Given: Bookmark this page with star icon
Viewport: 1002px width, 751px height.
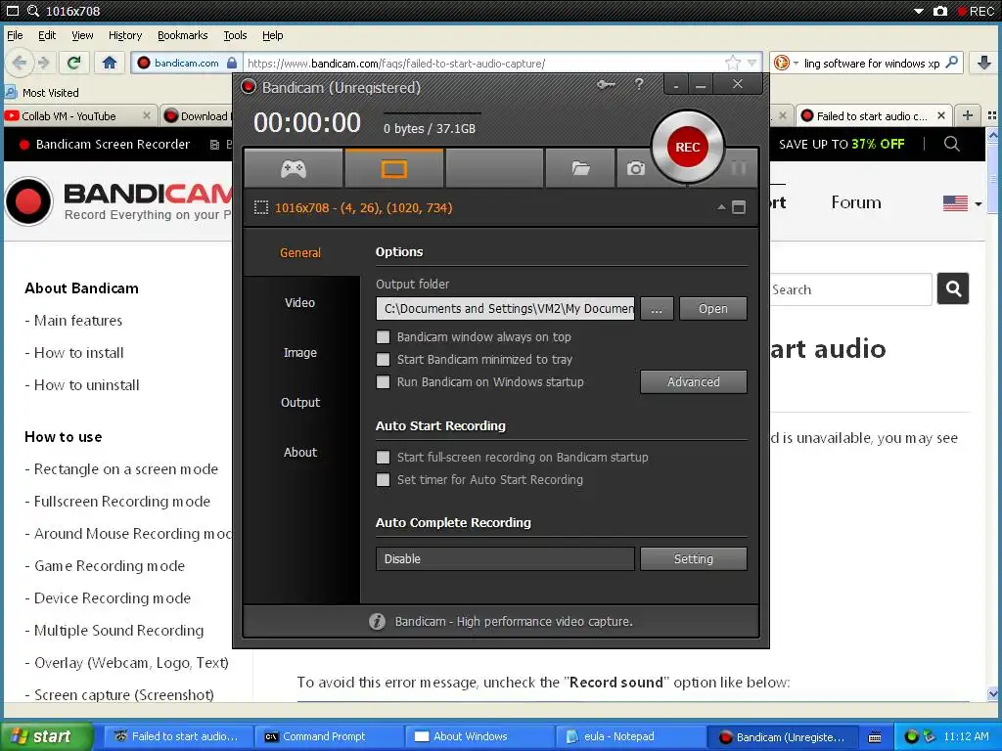Looking at the screenshot, I should click(732, 63).
